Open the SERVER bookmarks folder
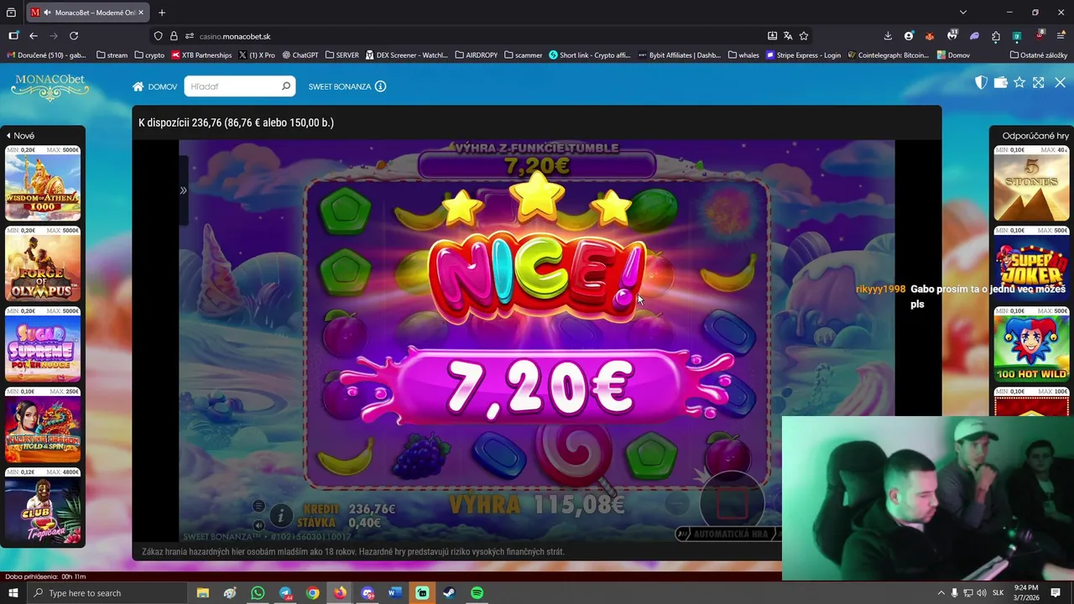Screen dimensions: 1074x604 [341, 55]
